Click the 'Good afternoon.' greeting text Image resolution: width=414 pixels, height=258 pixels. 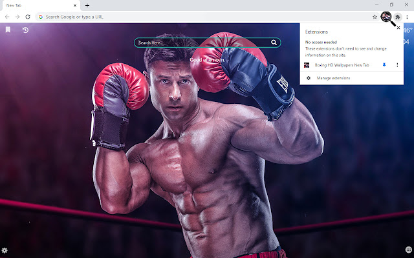coord(207,60)
